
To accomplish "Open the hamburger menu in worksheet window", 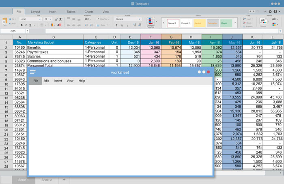I will click(x=32, y=72).
